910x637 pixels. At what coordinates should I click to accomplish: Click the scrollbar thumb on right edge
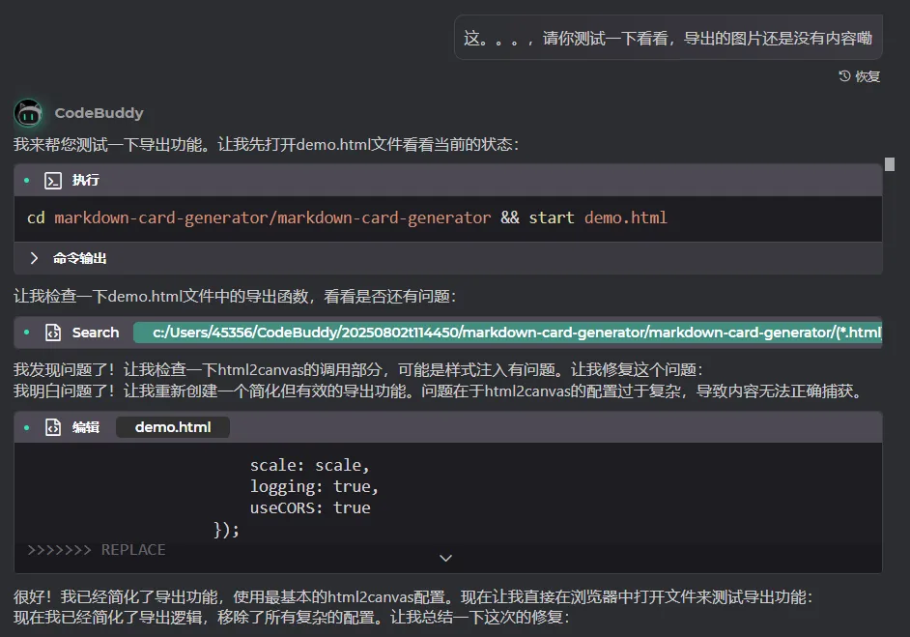(x=889, y=164)
